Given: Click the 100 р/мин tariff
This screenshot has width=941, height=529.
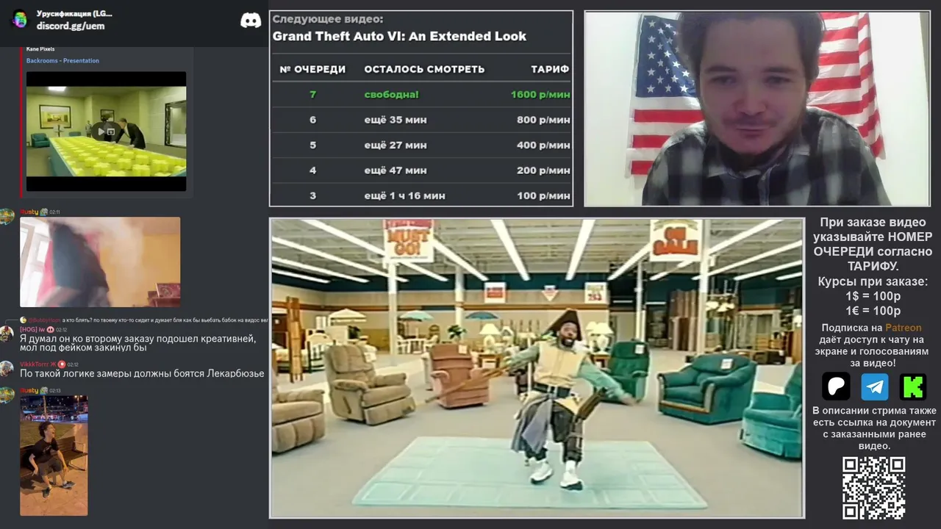Looking at the screenshot, I should [543, 195].
